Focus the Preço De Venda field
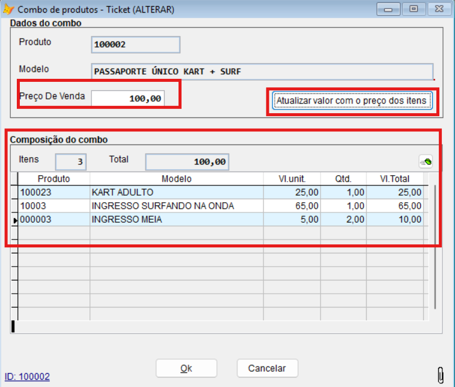455x387 pixels. 127,99
